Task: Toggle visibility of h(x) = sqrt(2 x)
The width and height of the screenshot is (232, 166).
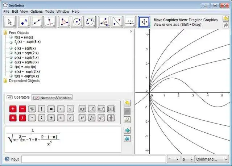Action: pos(11,53)
